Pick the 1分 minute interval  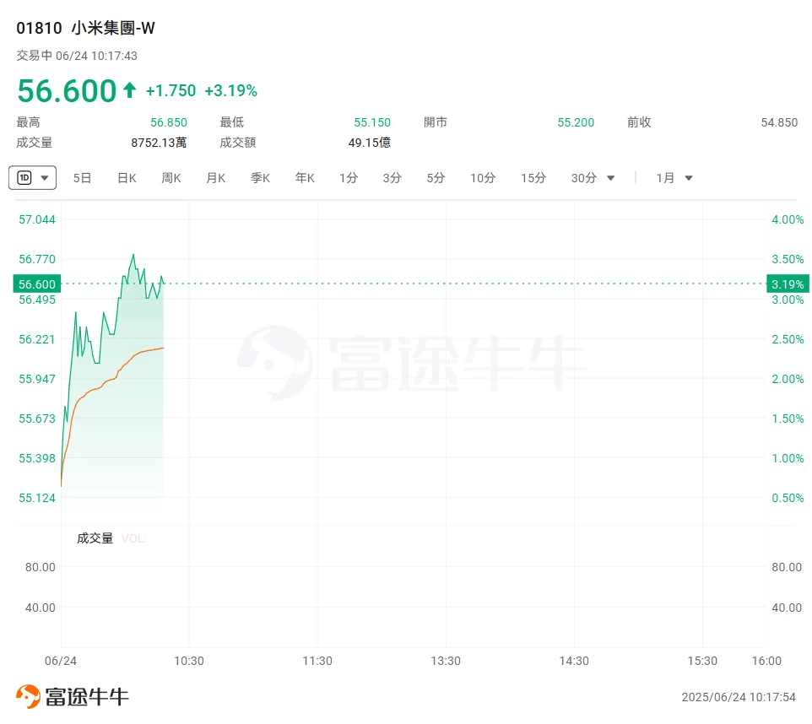[x=349, y=178]
